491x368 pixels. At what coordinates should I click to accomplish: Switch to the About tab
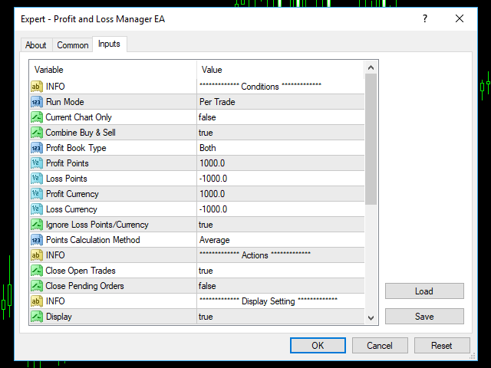tap(36, 45)
